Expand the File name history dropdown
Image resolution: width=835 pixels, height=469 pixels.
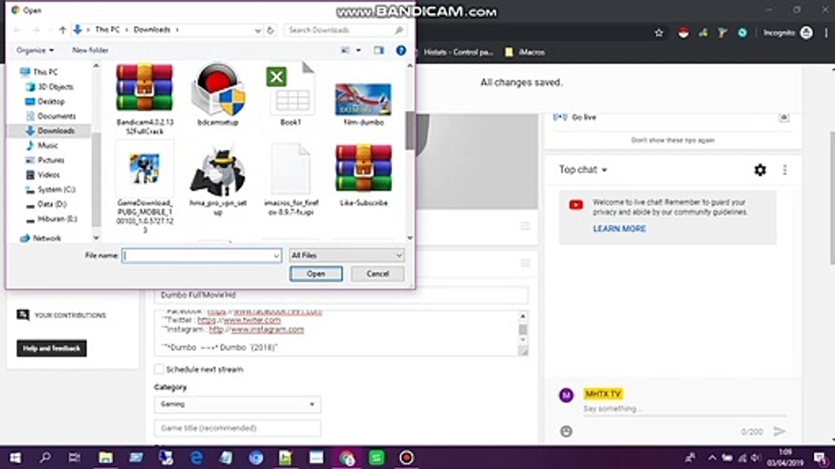tap(277, 256)
